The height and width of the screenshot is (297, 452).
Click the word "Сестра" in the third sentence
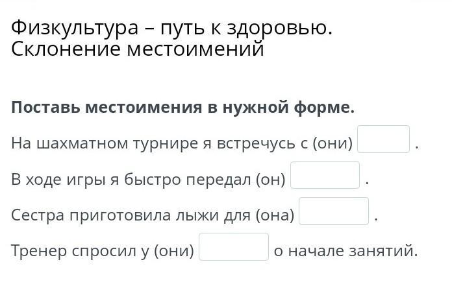33,215
